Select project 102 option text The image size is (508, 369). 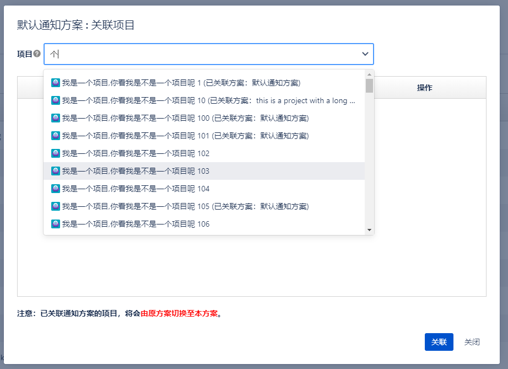[x=136, y=153]
